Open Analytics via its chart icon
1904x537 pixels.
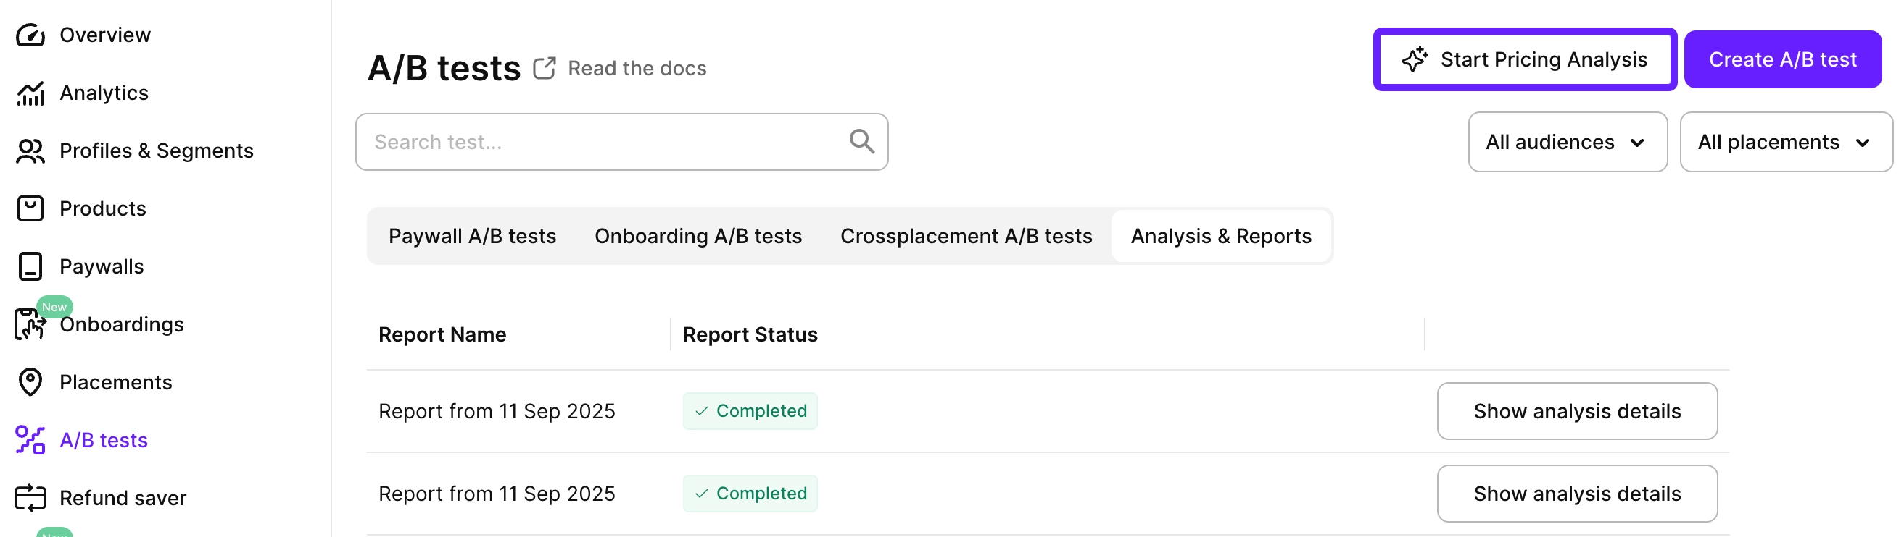click(30, 93)
